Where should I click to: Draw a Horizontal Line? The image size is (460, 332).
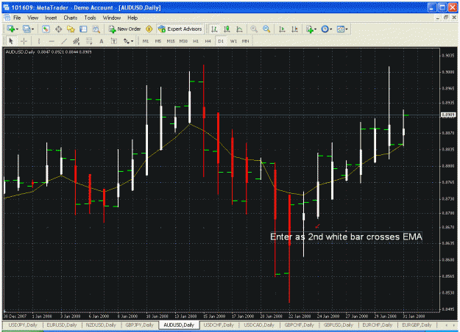pos(52,41)
